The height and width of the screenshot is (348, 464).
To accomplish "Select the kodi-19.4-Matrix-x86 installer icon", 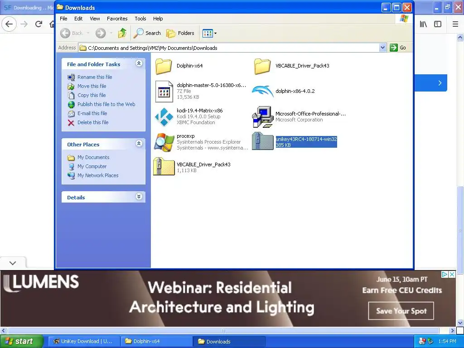I will 164,117.
